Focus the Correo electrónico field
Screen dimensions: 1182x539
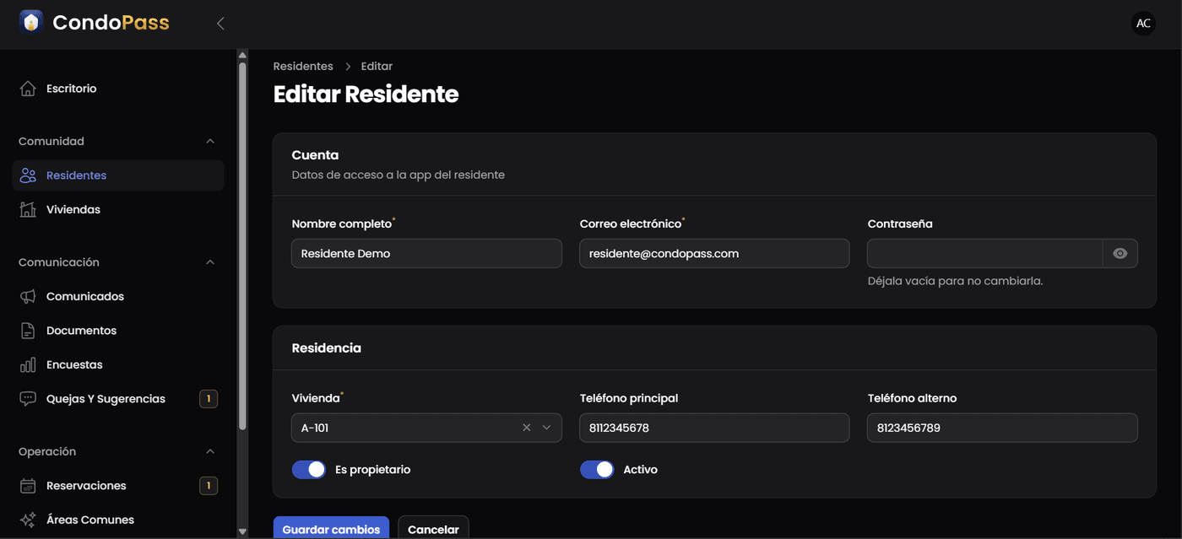[714, 253]
